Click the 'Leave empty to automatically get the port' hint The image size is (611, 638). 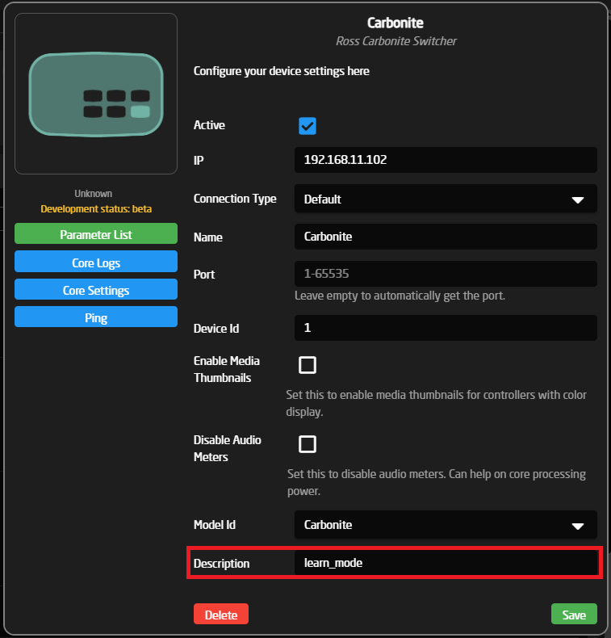(400, 296)
